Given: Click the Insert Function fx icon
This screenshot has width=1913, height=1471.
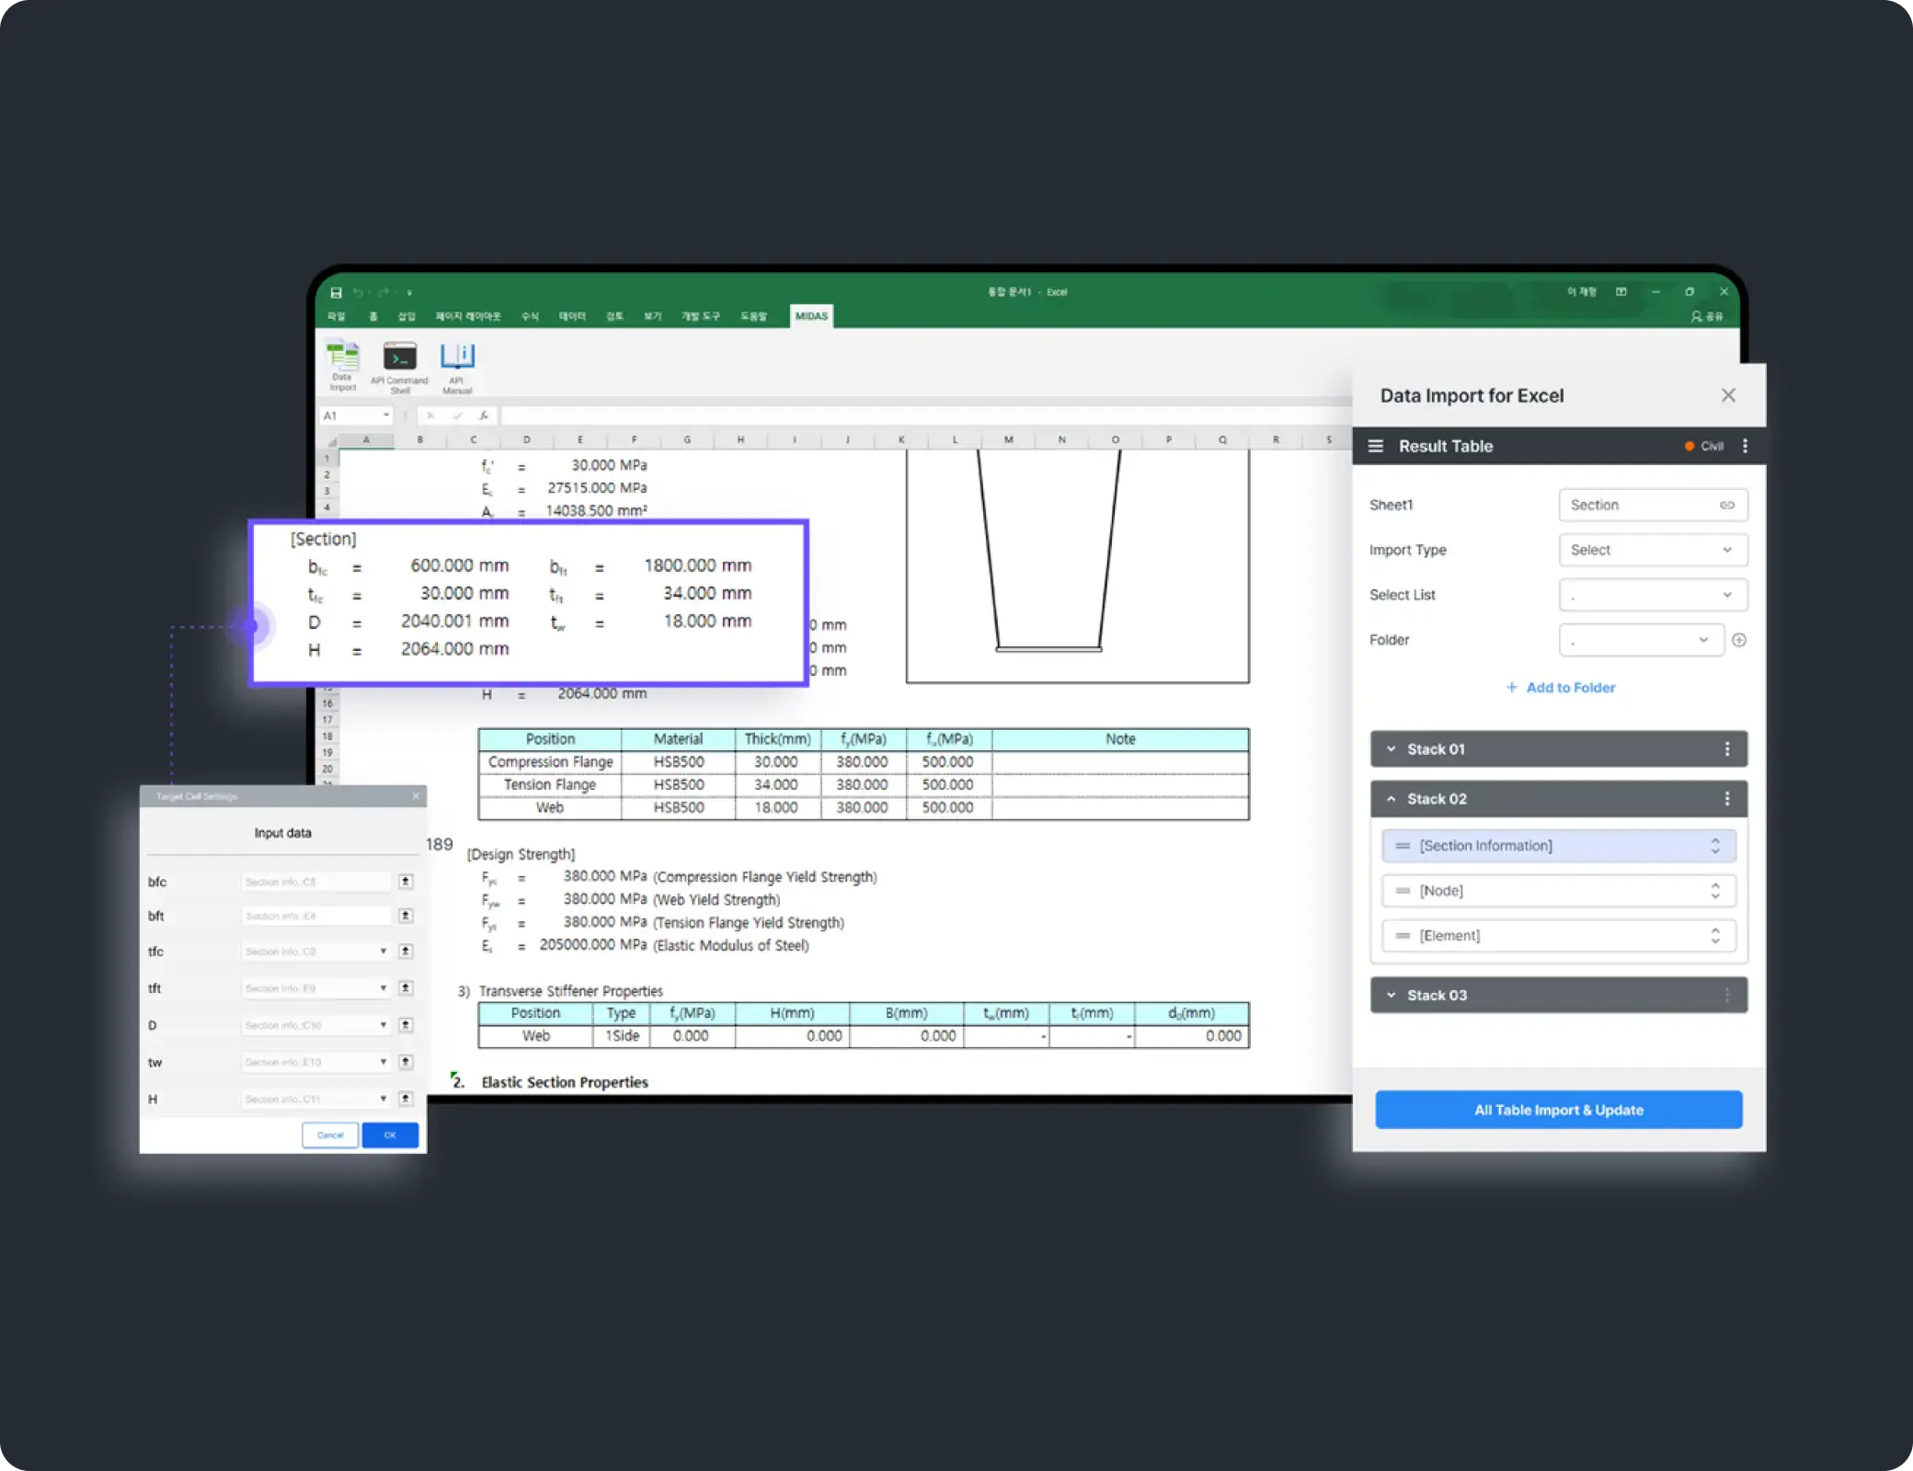Looking at the screenshot, I should coord(483,415).
